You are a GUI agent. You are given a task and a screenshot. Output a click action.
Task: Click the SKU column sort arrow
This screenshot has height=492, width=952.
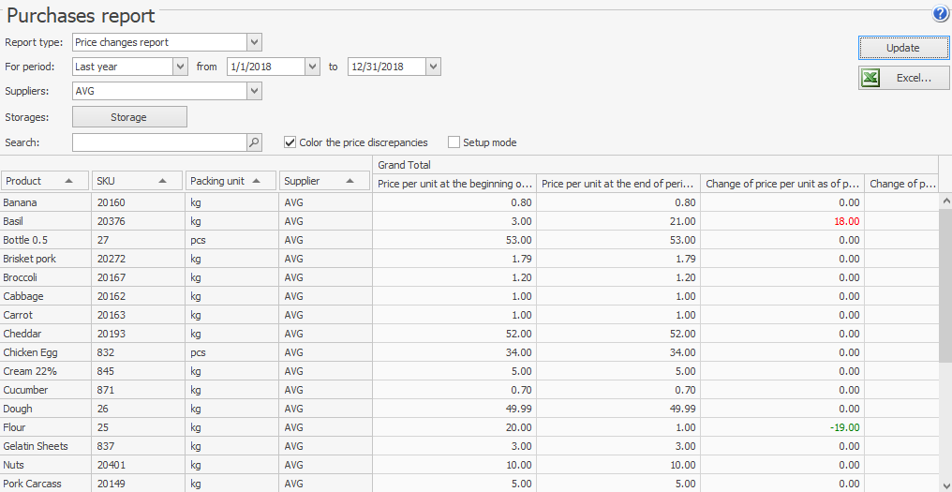[x=163, y=181]
